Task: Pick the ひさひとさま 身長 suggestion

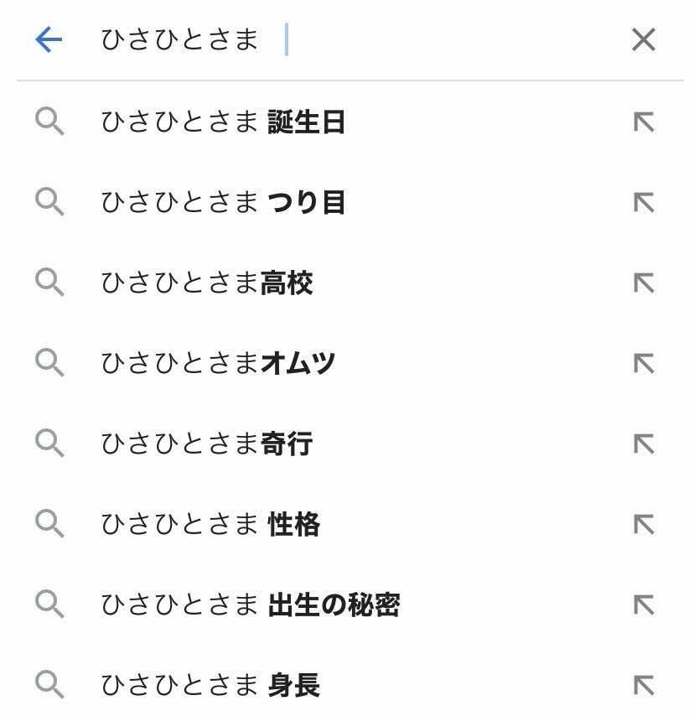Action: pos(210,685)
